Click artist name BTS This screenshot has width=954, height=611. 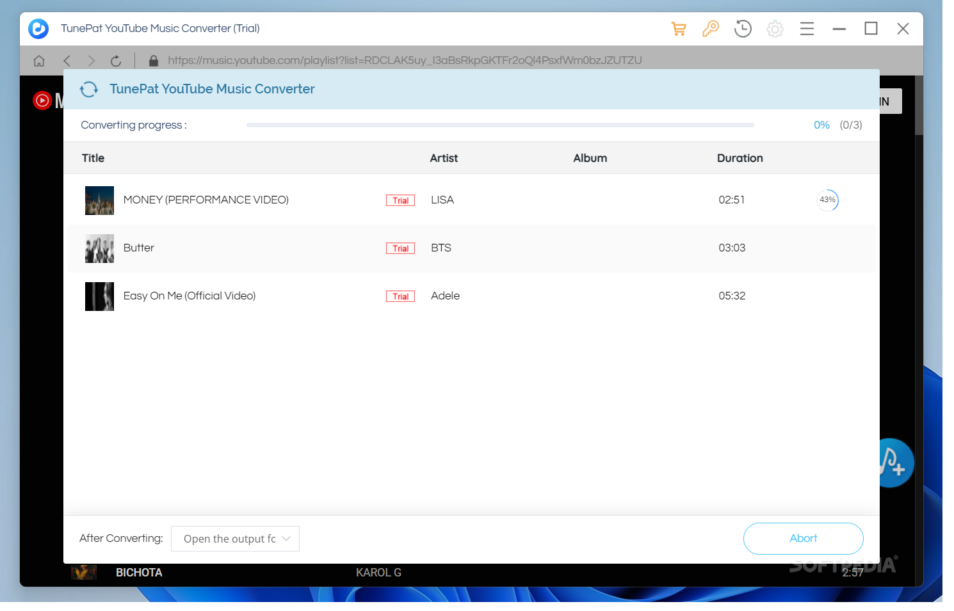click(441, 248)
